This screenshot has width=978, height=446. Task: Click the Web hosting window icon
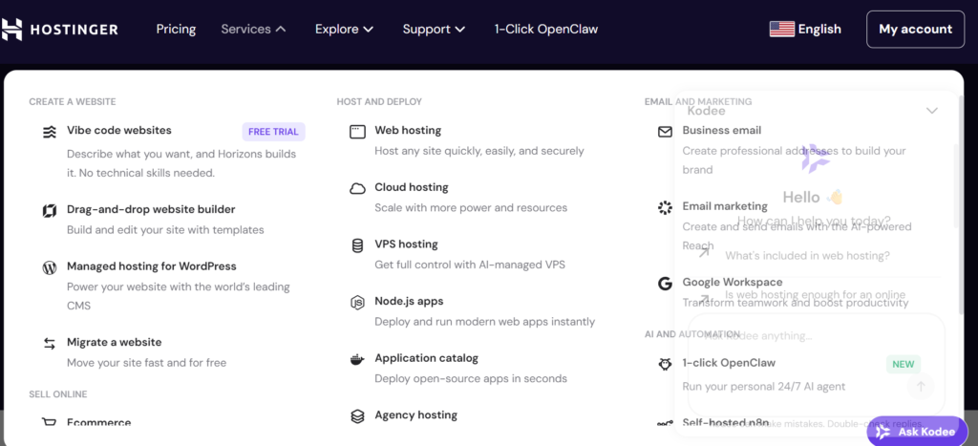click(x=357, y=132)
